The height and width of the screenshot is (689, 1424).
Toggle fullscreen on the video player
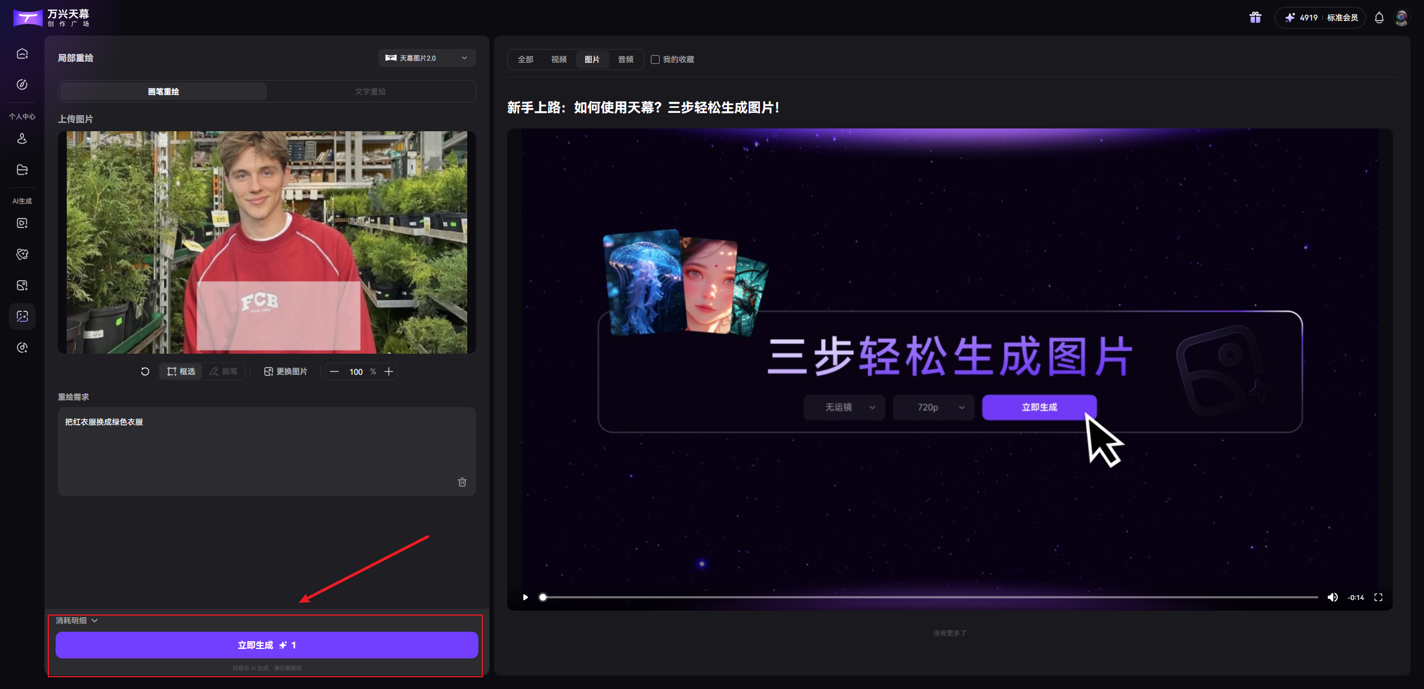[x=1378, y=597]
